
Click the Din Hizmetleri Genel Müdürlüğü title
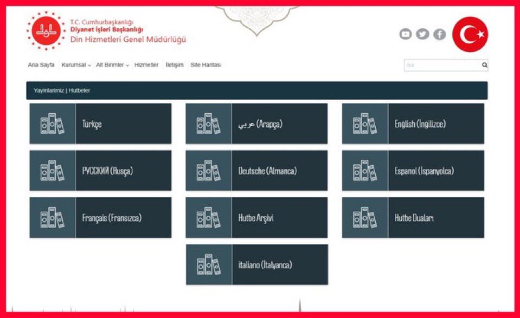(128, 40)
